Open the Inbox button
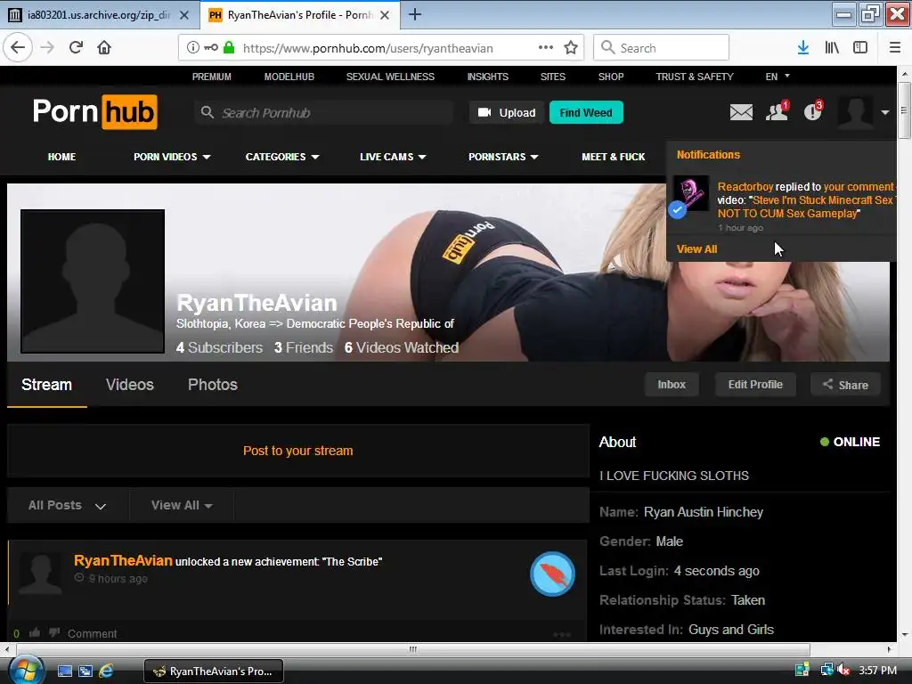 click(672, 385)
